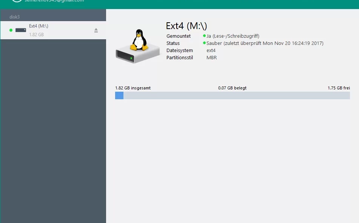Click the grey free-space portion of the bar
This screenshot has height=223, width=359.
tap(236, 95)
